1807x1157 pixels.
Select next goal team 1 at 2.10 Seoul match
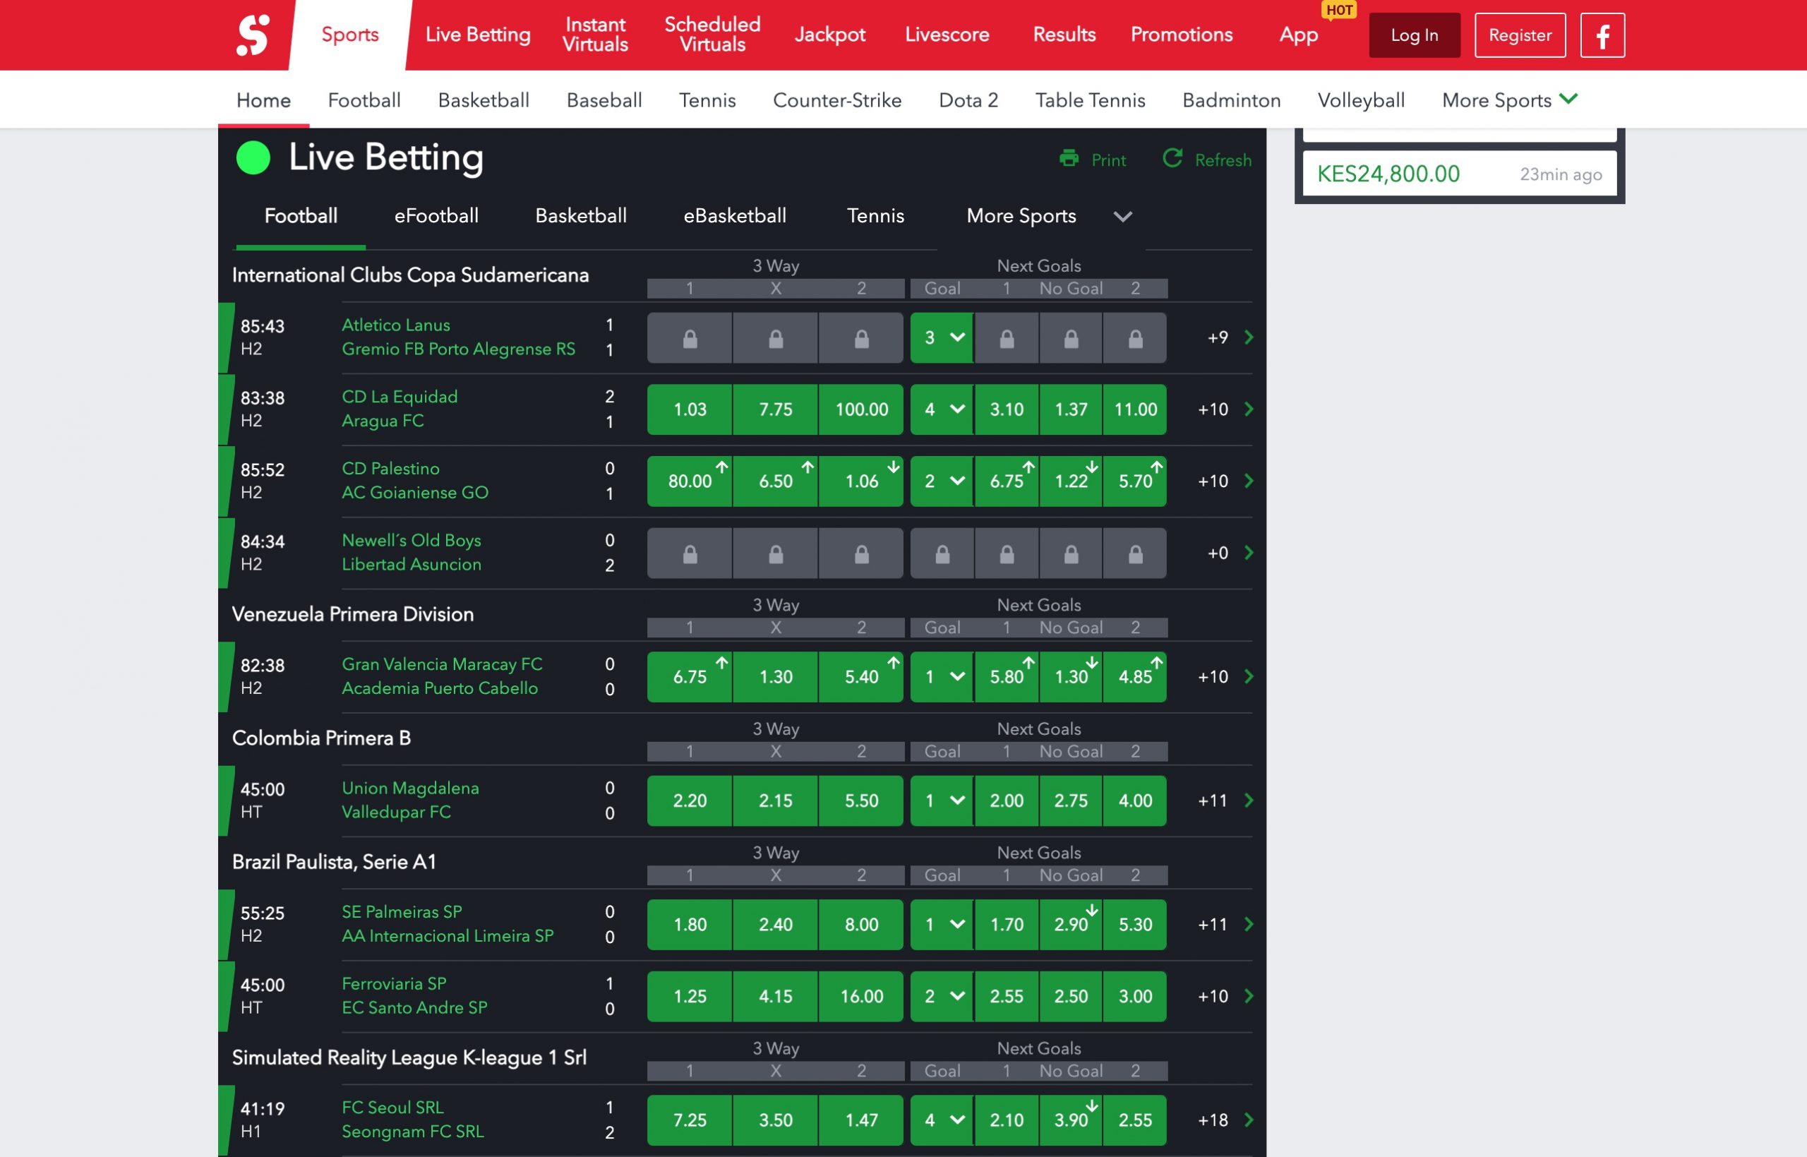pyautogui.click(x=1007, y=1120)
